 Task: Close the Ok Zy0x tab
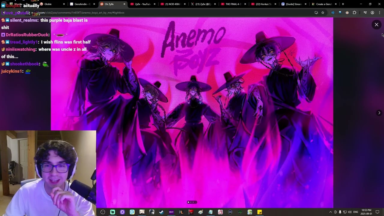point(124,4)
